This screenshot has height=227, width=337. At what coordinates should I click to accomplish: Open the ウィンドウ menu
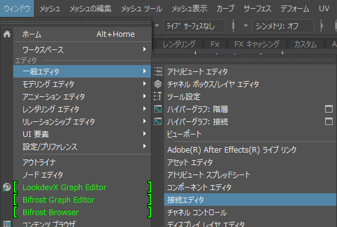click(x=17, y=8)
